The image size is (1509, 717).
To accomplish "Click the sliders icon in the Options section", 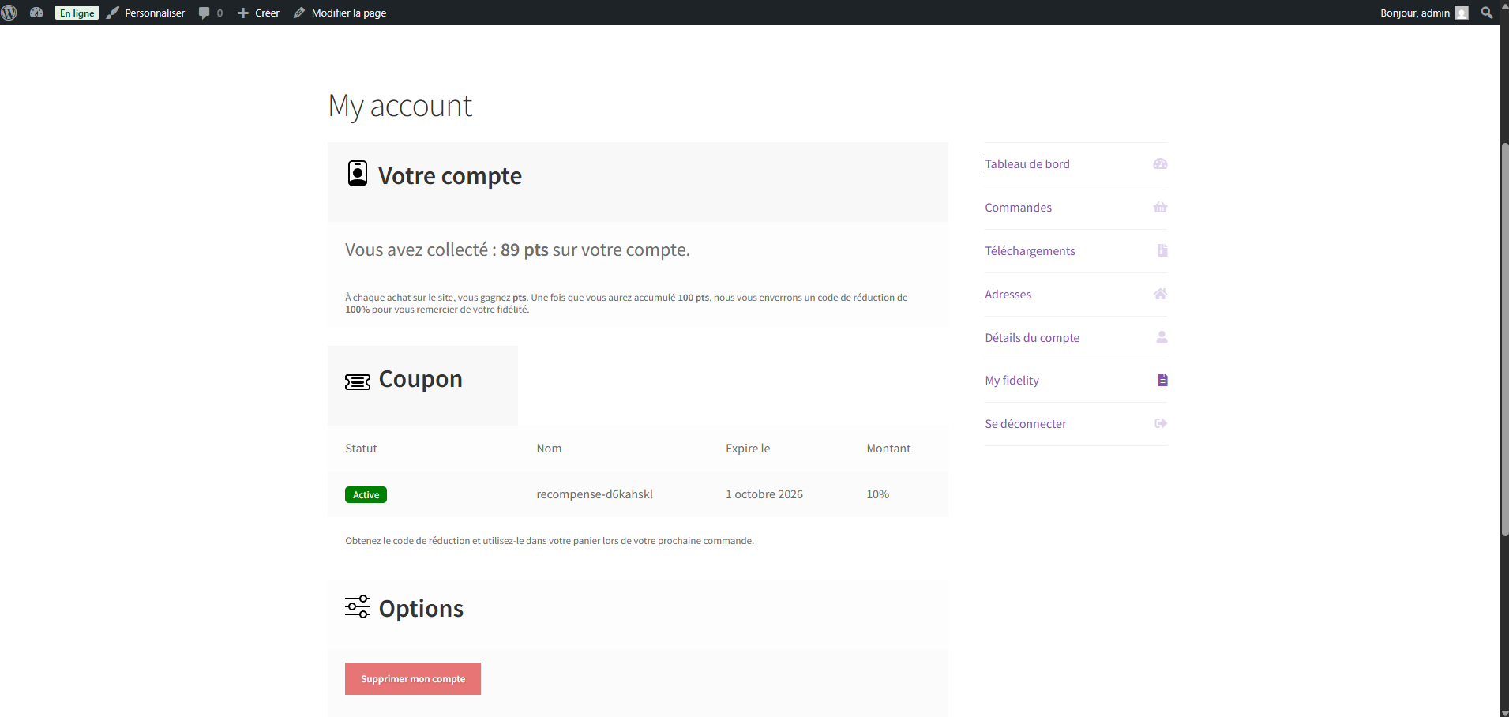I will (x=357, y=606).
